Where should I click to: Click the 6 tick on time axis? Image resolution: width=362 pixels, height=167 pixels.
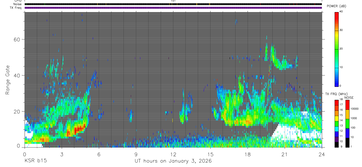[99, 154]
